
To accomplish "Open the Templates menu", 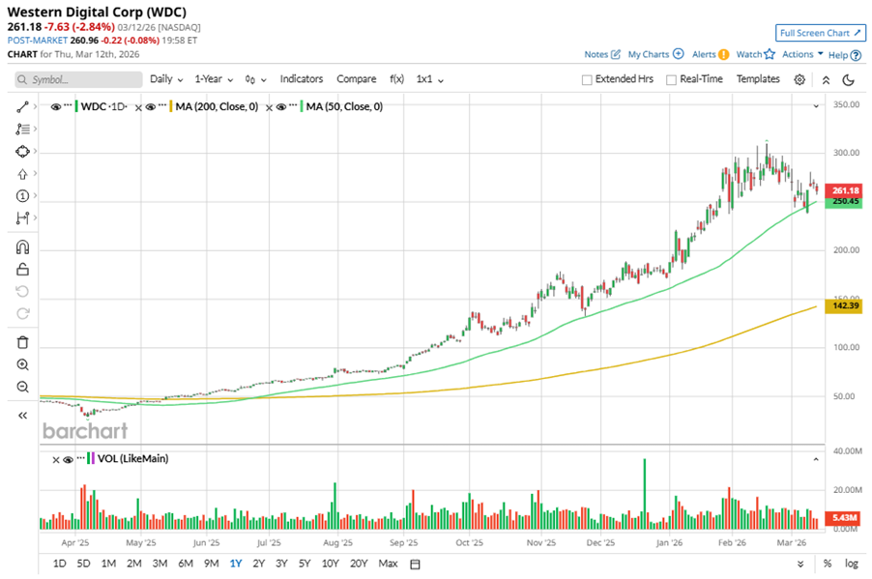I will pyautogui.click(x=758, y=79).
